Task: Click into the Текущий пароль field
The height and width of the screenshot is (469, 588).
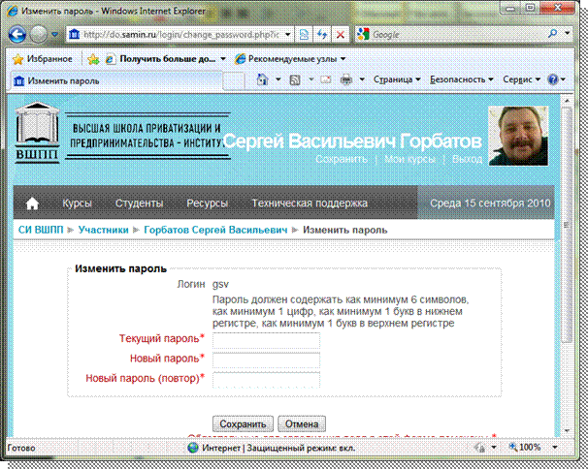Action: point(266,339)
